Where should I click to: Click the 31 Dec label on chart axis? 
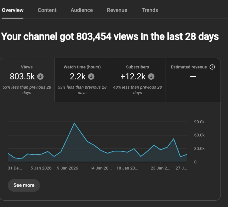click(15, 168)
